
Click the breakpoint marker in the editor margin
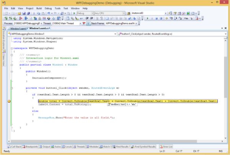click(x=9, y=101)
